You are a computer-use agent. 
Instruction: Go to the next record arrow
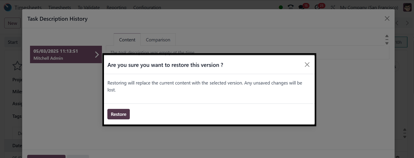tap(407, 23)
